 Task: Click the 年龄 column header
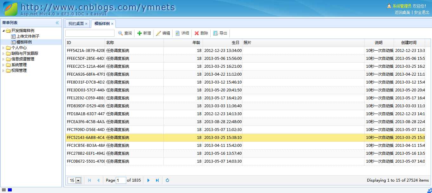[x=183, y=43]
